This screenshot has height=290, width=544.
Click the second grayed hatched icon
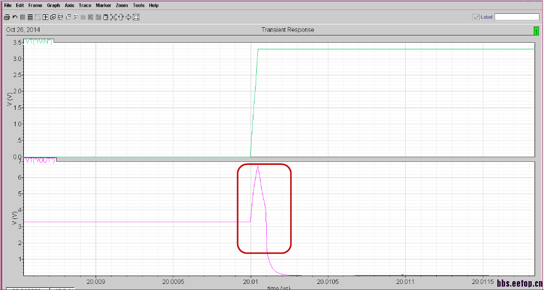pyautogui.click(x=98, y=17)
